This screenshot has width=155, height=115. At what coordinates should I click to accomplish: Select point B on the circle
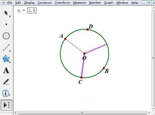pos(104,68)
